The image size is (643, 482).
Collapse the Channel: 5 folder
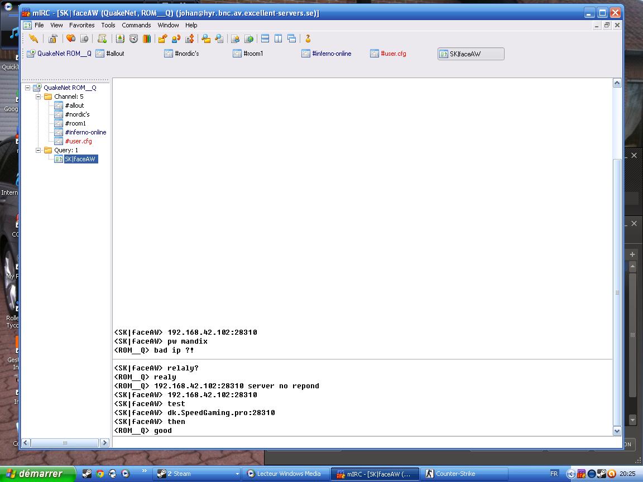point(39,97)
